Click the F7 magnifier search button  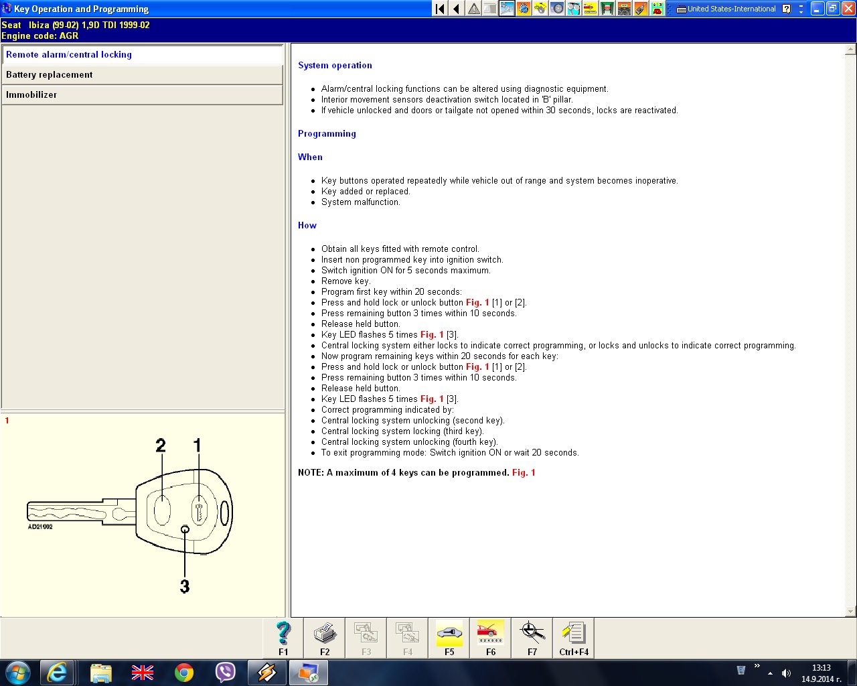pyautogui.click(x=532, y=638)
